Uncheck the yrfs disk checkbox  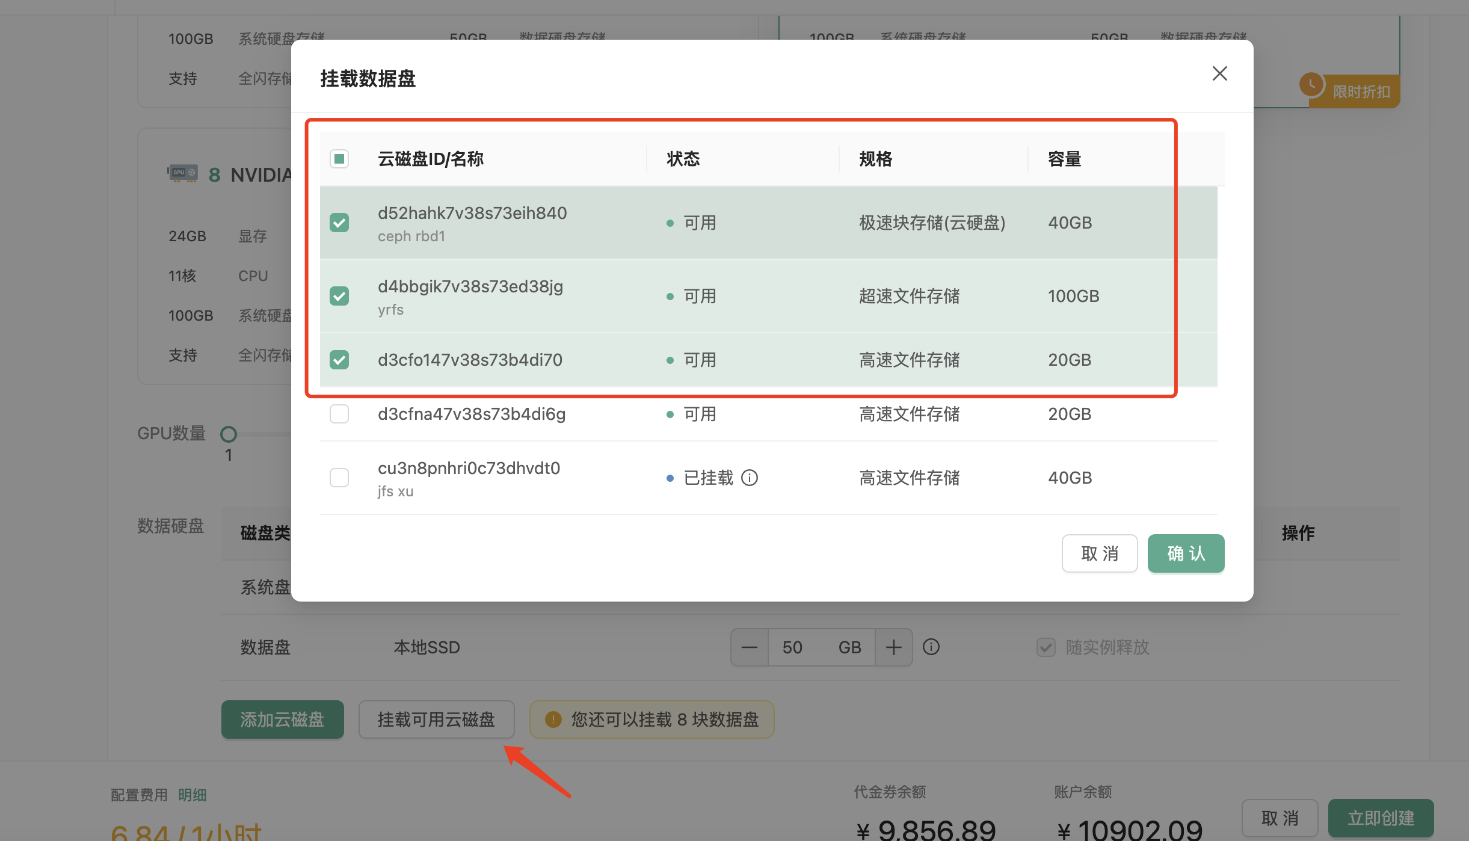tap(339, 296)
